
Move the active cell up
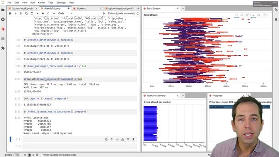click(x=112, y=140)
